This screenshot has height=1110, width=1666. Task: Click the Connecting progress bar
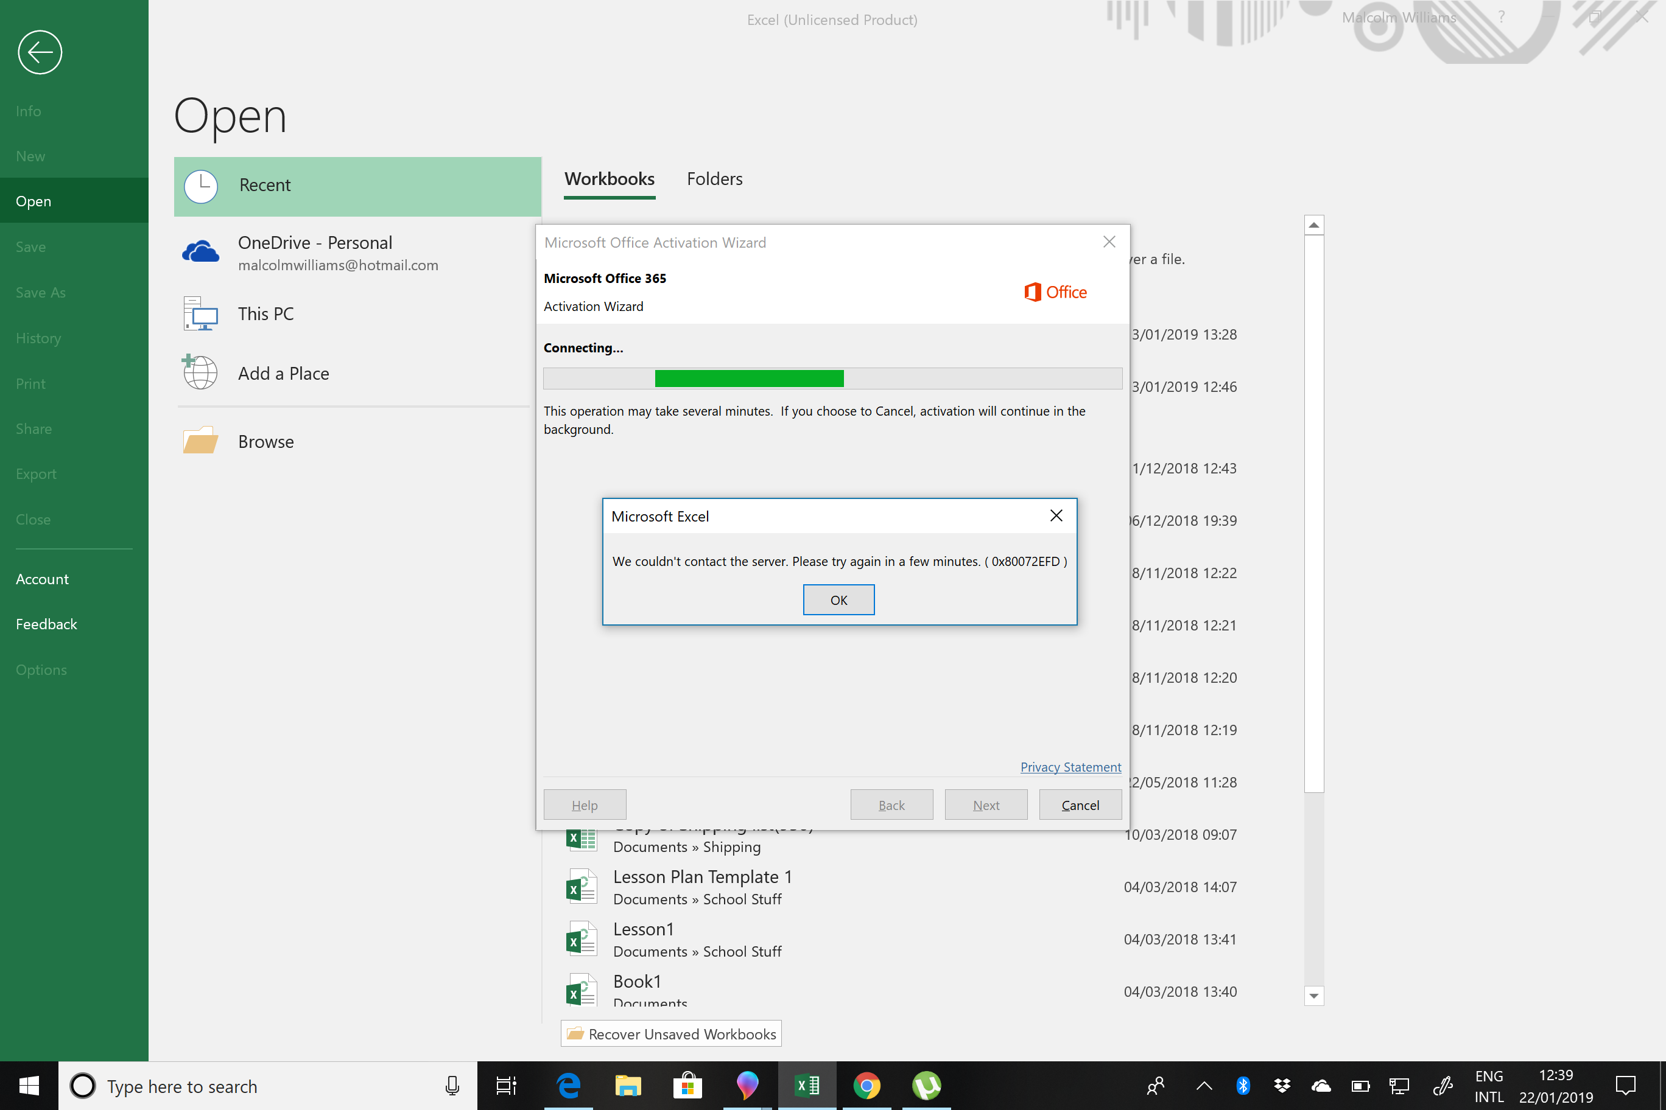832,378
